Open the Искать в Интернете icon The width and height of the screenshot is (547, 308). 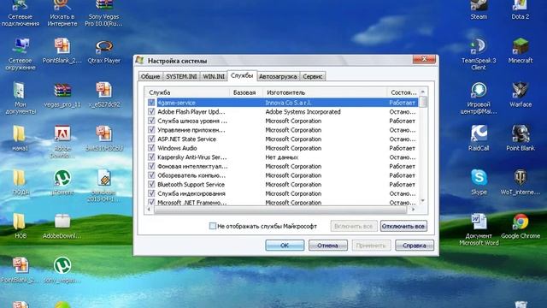pyautogui.click(x=62, y=14)
